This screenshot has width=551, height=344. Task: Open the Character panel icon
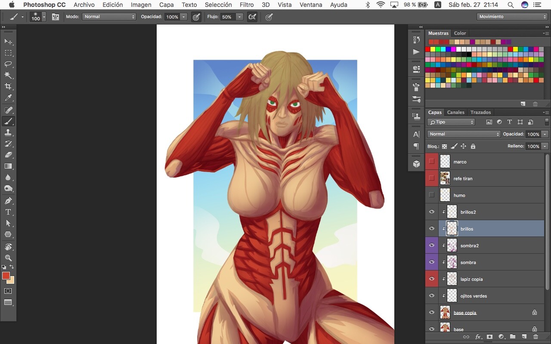(416, 134)
